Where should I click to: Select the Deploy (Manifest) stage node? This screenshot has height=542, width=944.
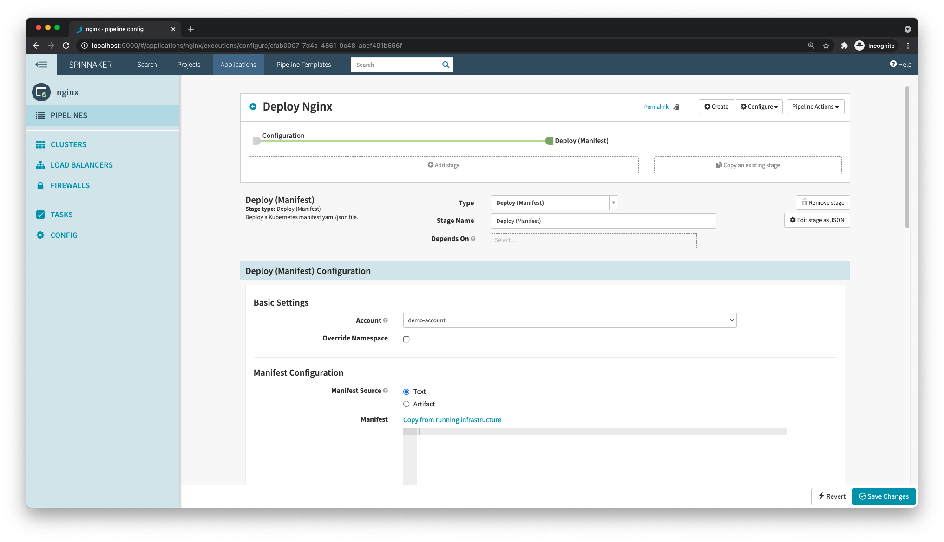pos(550,141)
